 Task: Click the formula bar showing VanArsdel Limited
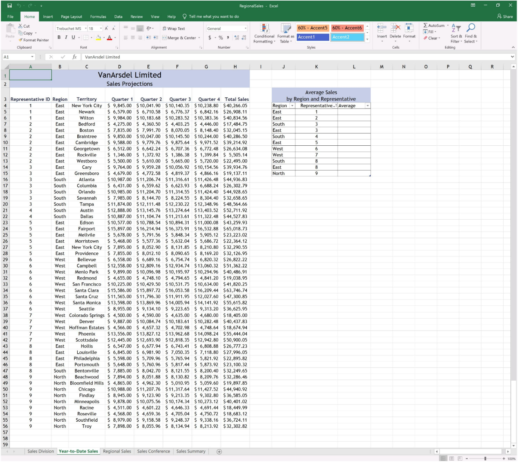point(296,57)
